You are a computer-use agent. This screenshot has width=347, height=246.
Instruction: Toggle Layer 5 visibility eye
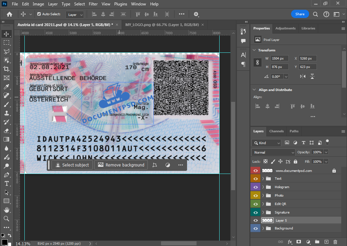(x=256, y=220)
